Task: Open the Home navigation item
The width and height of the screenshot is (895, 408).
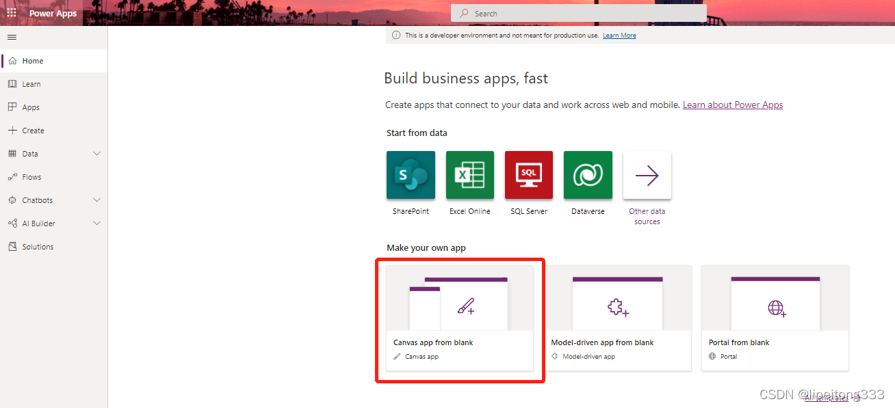Action: pyautogui.click(x=54, y=61)
